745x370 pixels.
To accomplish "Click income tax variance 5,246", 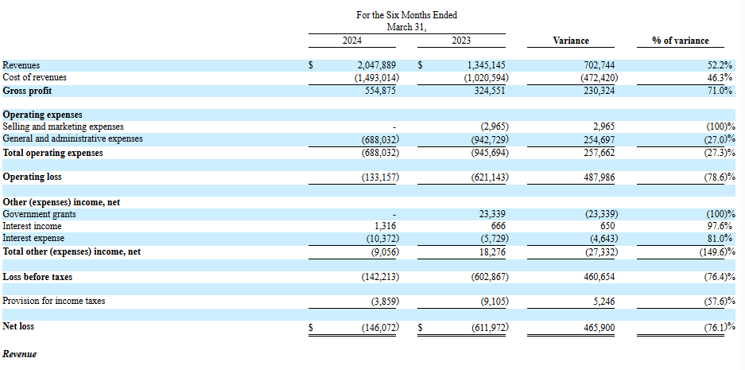I will 603,301.
